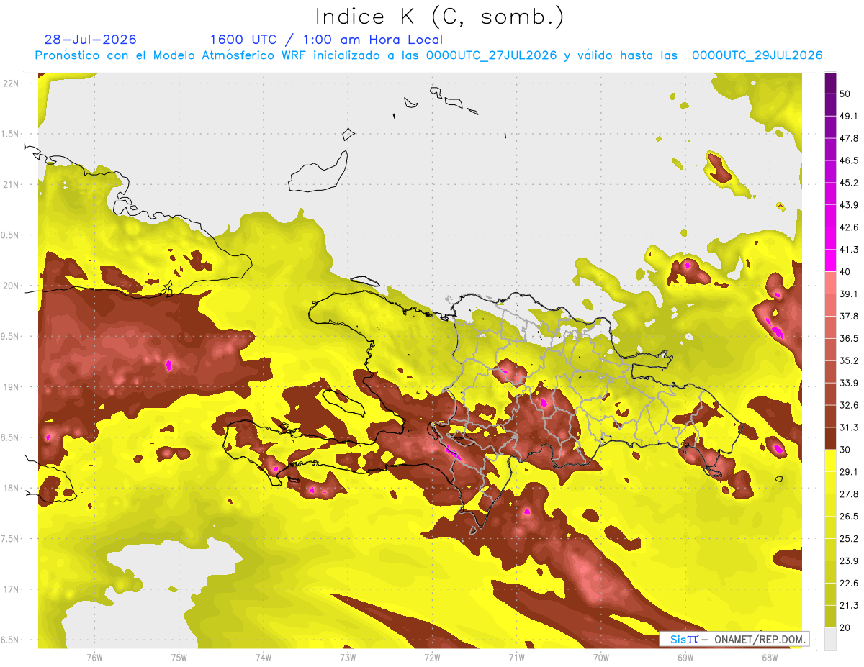Image resolution: width=864 pixels, height=667 pixels.
Task: Click the colorbar value '20'
Action: 845,627
